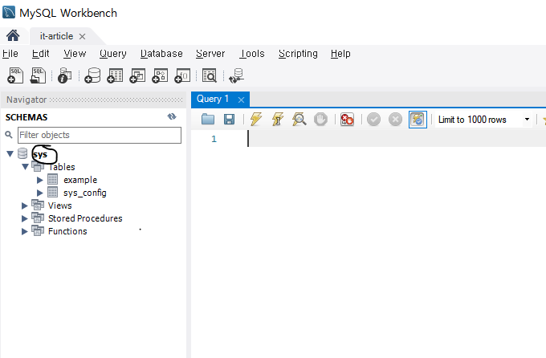The width and height of the screenshot is (546, 358).
Task: Open a script file in Query editor
Action: (x=208, y=120)
